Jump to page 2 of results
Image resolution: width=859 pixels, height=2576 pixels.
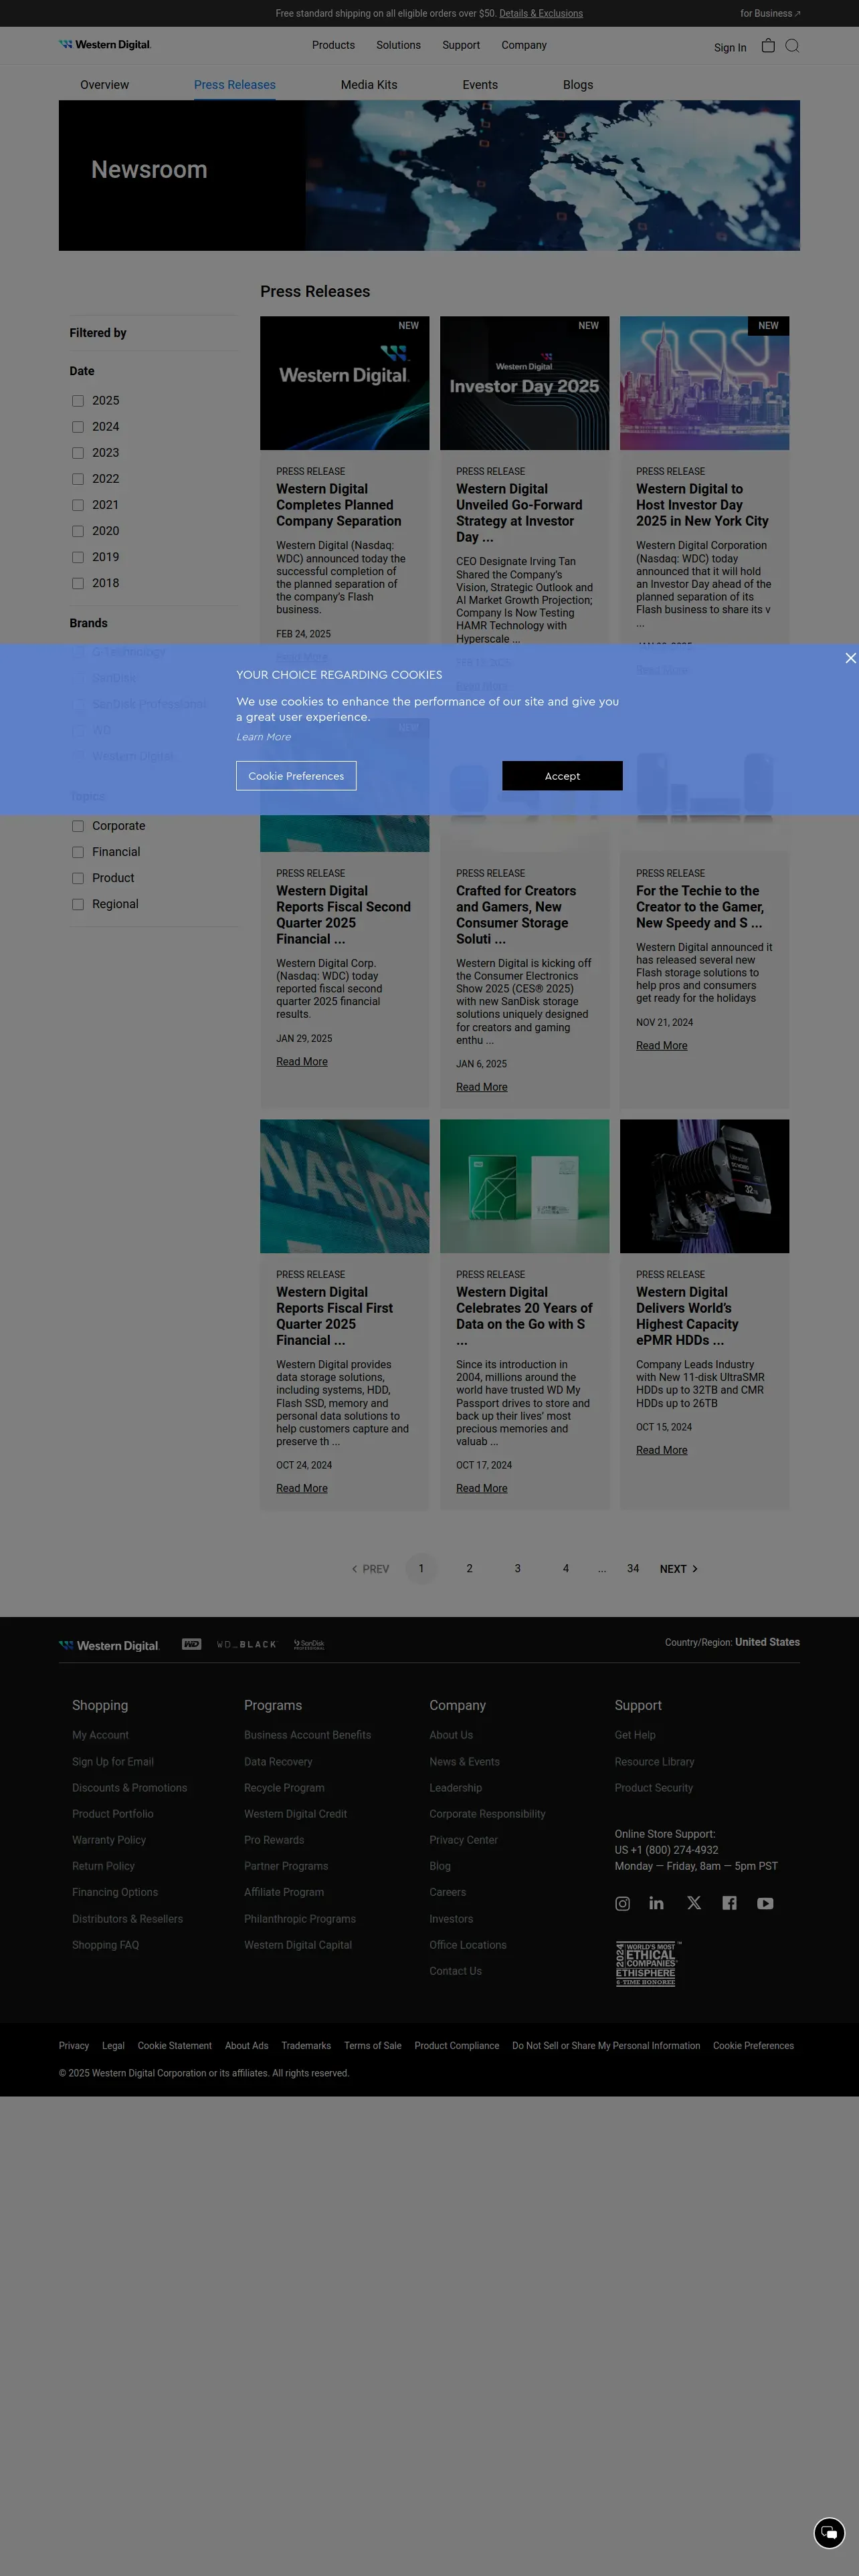[x=469, y=1569]
